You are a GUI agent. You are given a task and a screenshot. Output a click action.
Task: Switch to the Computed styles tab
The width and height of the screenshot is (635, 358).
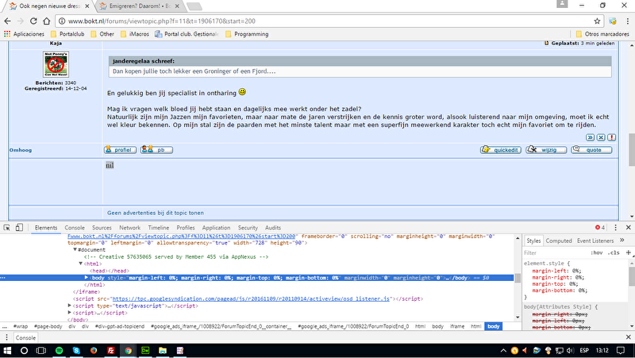tap(559, 241)
